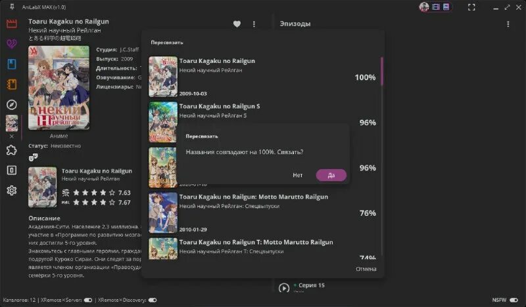Select Railgun T: Motto Marutto Railgun result
The image size is (526, 307).
point(264,249)
